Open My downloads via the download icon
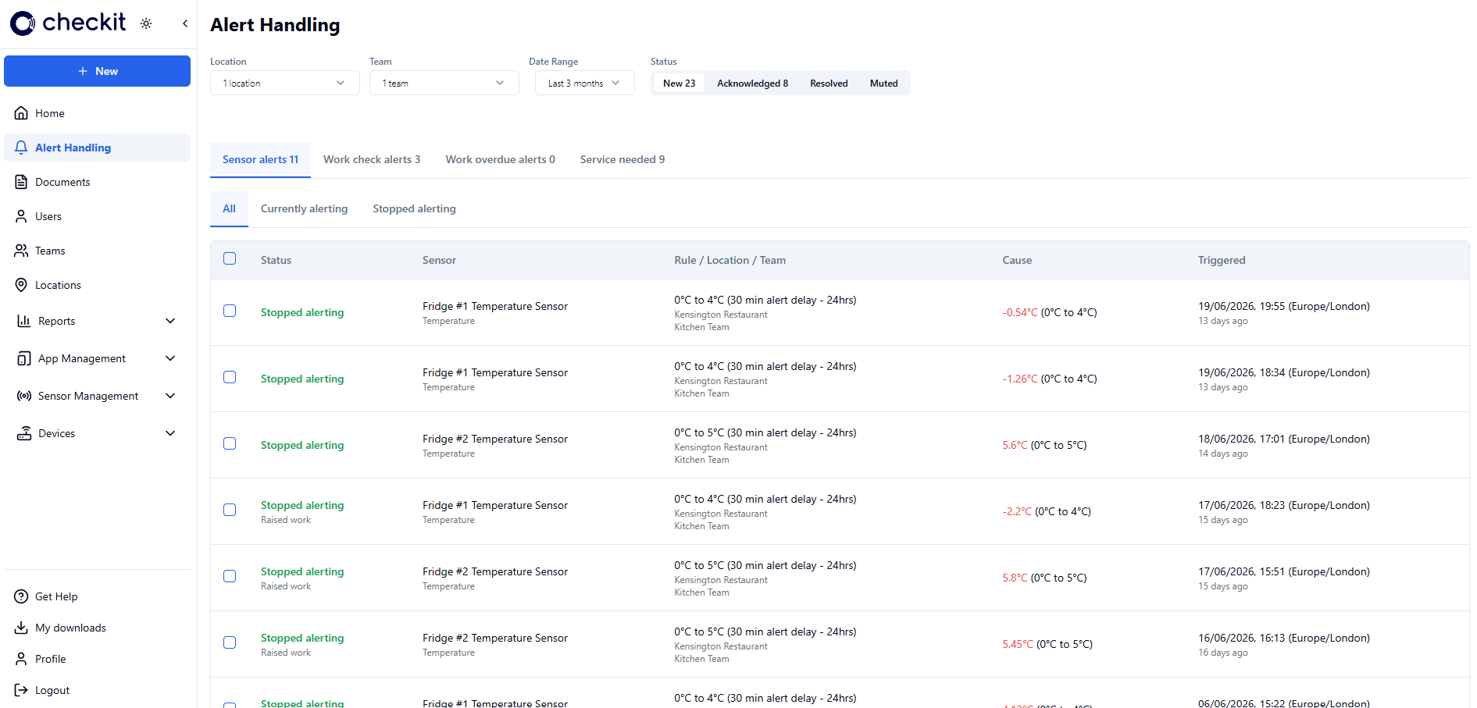This screenshot has height=708, width=1477. tap(21, 628)
